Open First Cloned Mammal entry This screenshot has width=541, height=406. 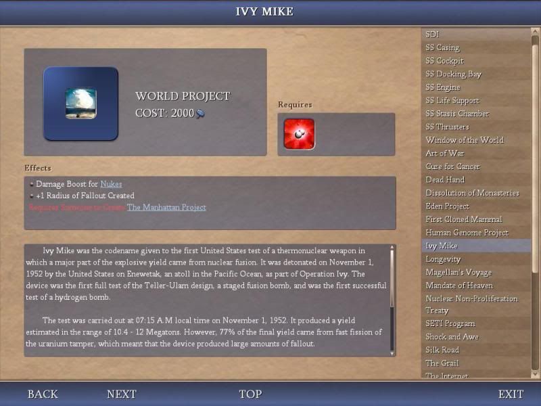coord(476,219)
